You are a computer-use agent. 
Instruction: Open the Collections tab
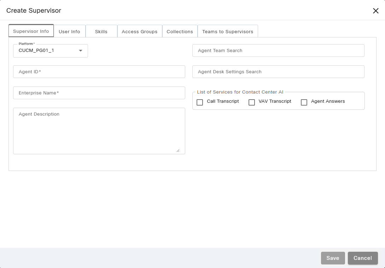tap(180, 31)
